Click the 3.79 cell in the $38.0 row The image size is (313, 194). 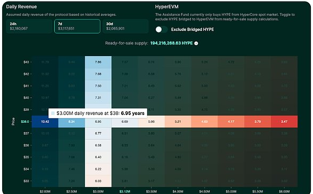258,121
